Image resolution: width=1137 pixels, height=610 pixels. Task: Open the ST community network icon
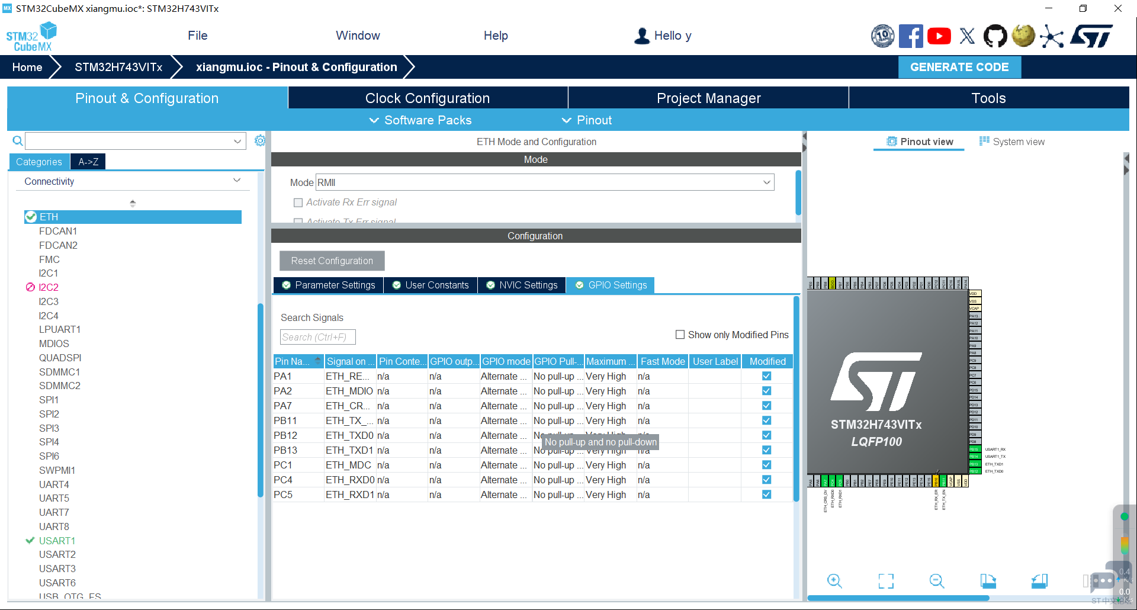(1052, 36)
